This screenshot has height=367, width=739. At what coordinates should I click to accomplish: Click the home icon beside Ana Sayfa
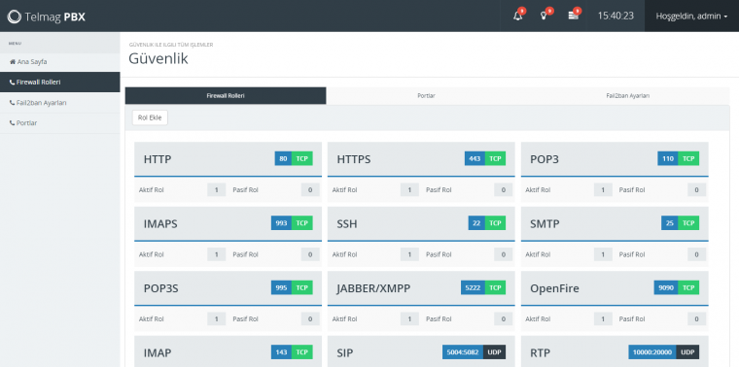click(13, 61)
